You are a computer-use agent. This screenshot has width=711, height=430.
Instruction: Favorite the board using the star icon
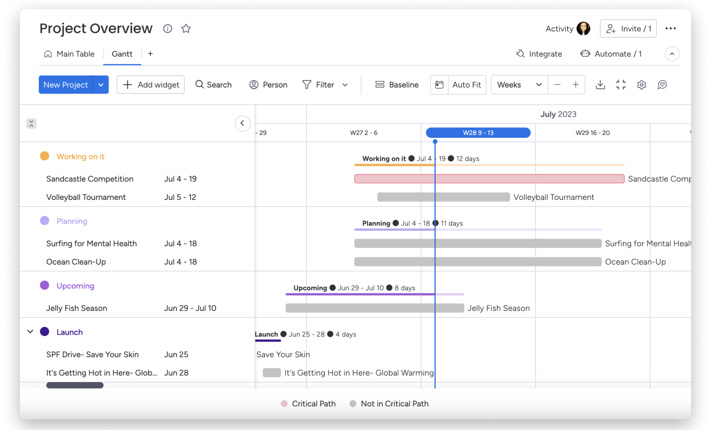[186, 28]
